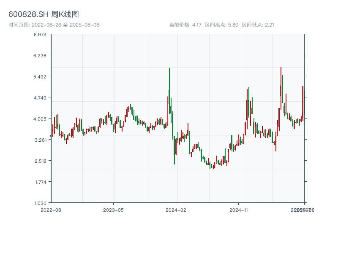Click the y-axis value 6.236
338x253 pixels.
pyautogui.click(x=40, y=56)
